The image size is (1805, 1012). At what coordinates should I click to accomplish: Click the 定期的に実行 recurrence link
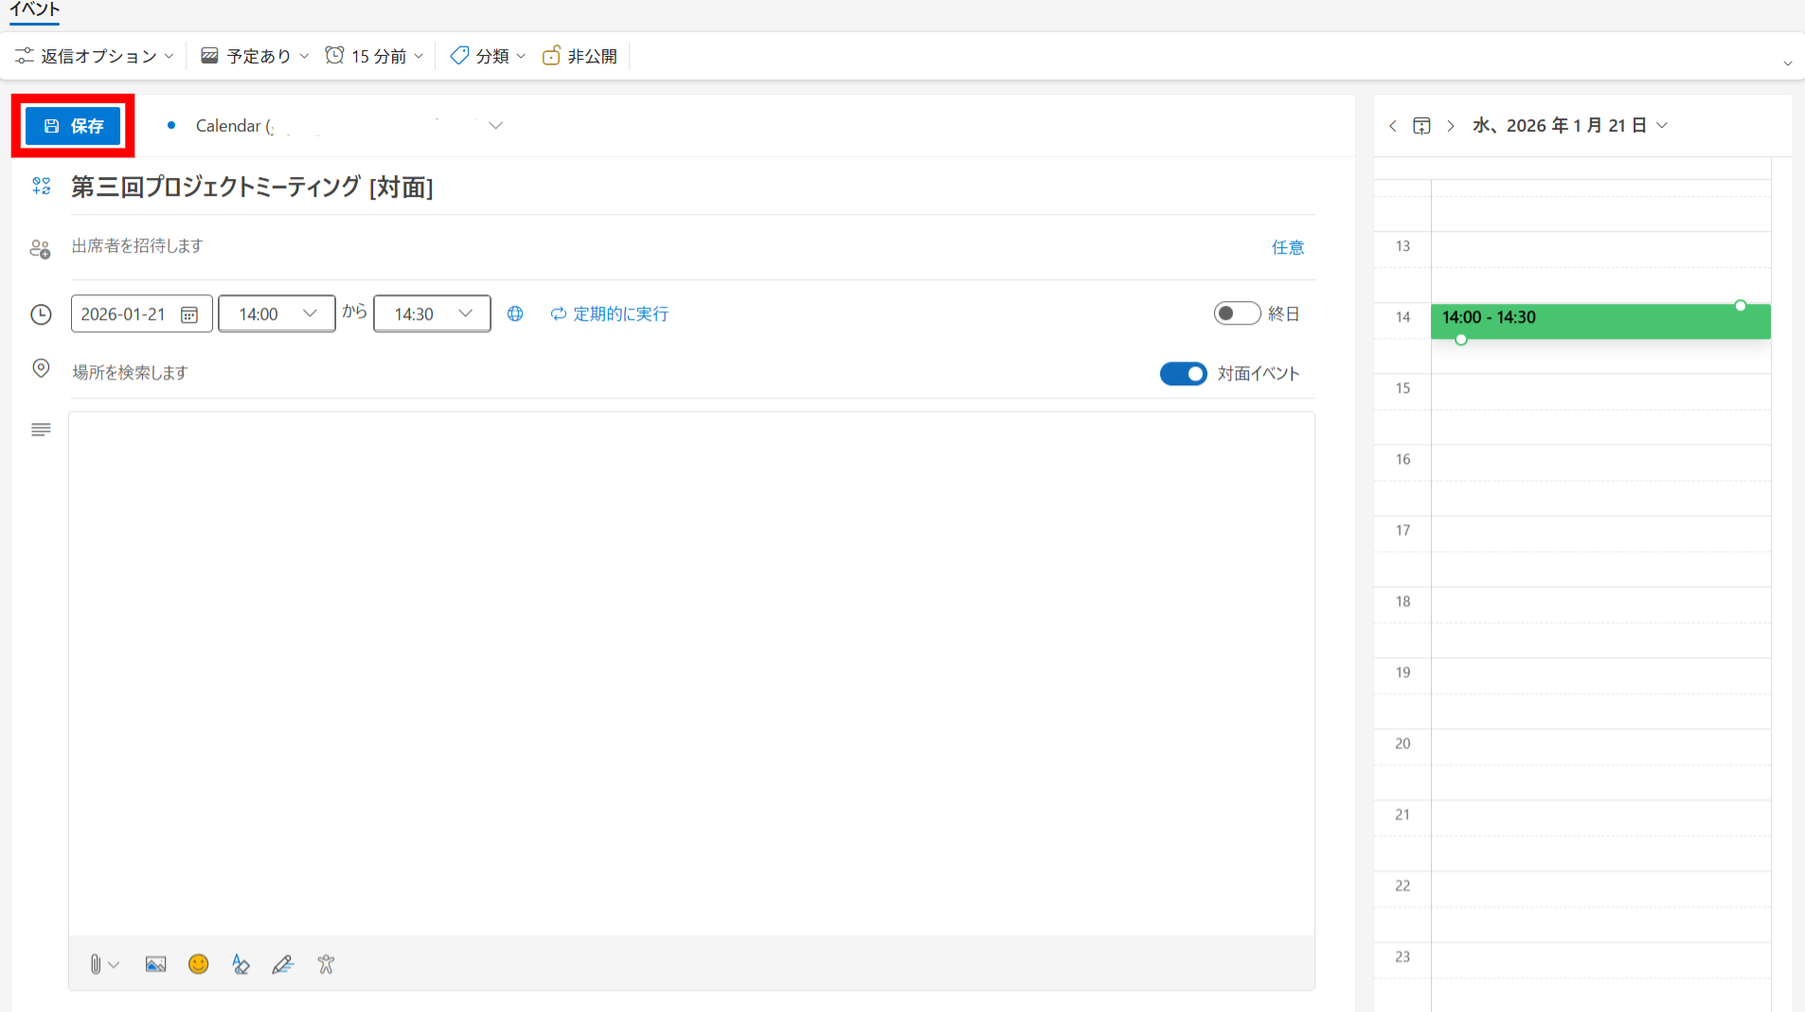click(610, 313)
